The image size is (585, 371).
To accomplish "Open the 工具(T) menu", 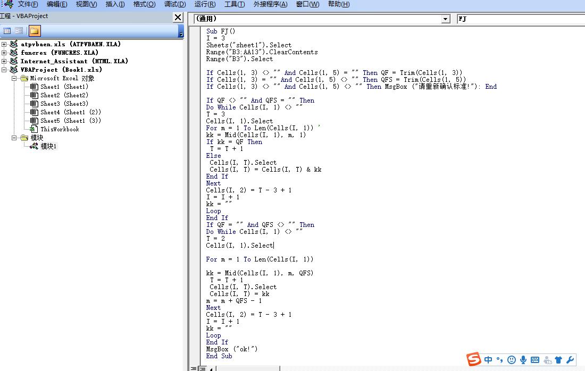I will click(235, 4).
